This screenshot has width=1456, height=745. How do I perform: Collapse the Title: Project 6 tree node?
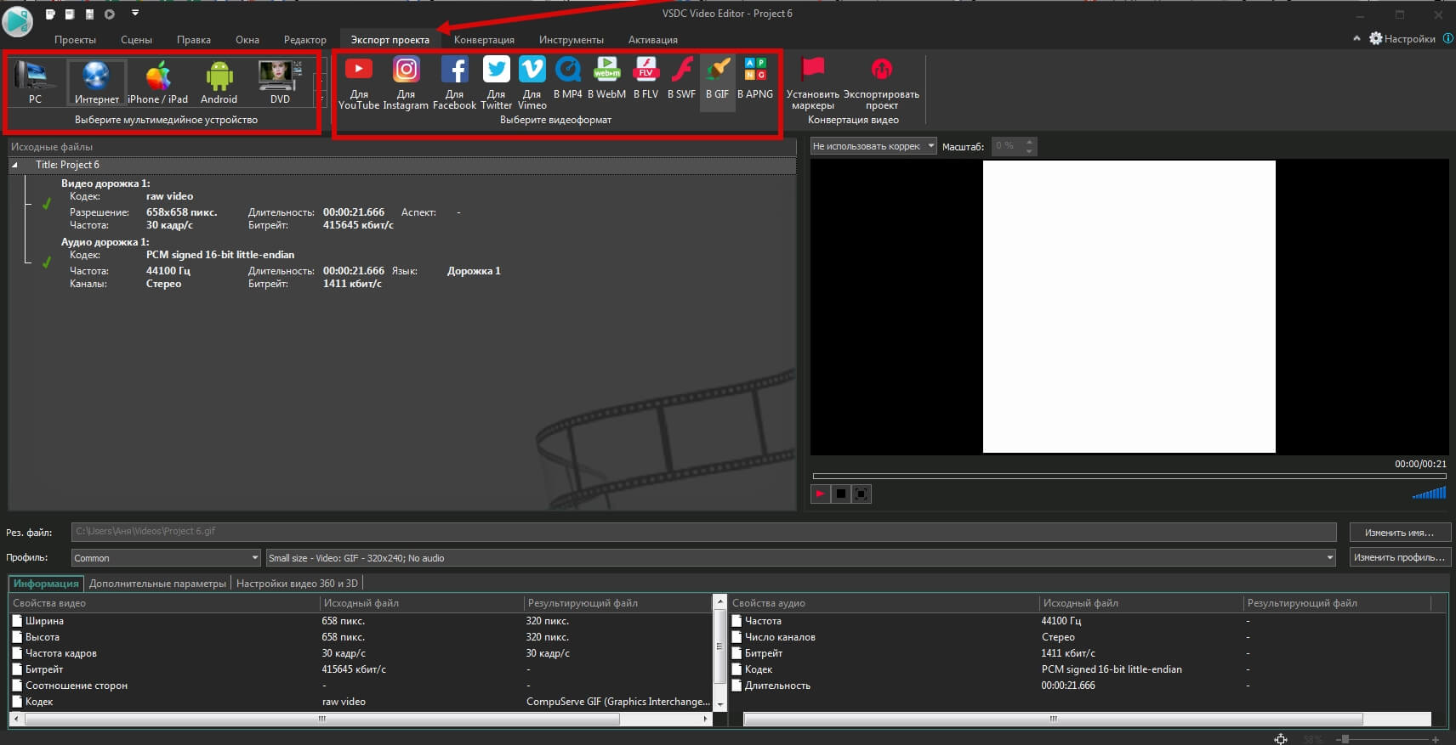click(14, 165)
